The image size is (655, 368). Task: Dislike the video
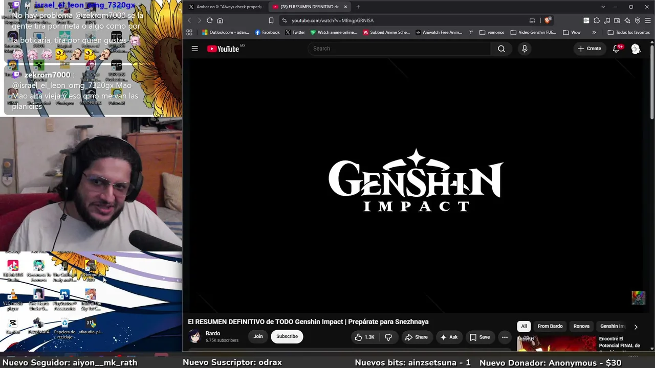pos(388,337)
